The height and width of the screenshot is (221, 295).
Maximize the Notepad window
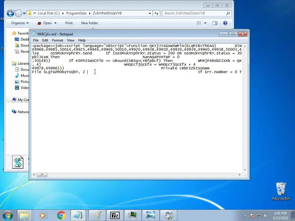[x=233, y=34]
